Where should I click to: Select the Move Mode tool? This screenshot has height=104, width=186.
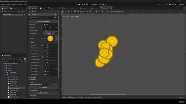(x=66, y=11)
